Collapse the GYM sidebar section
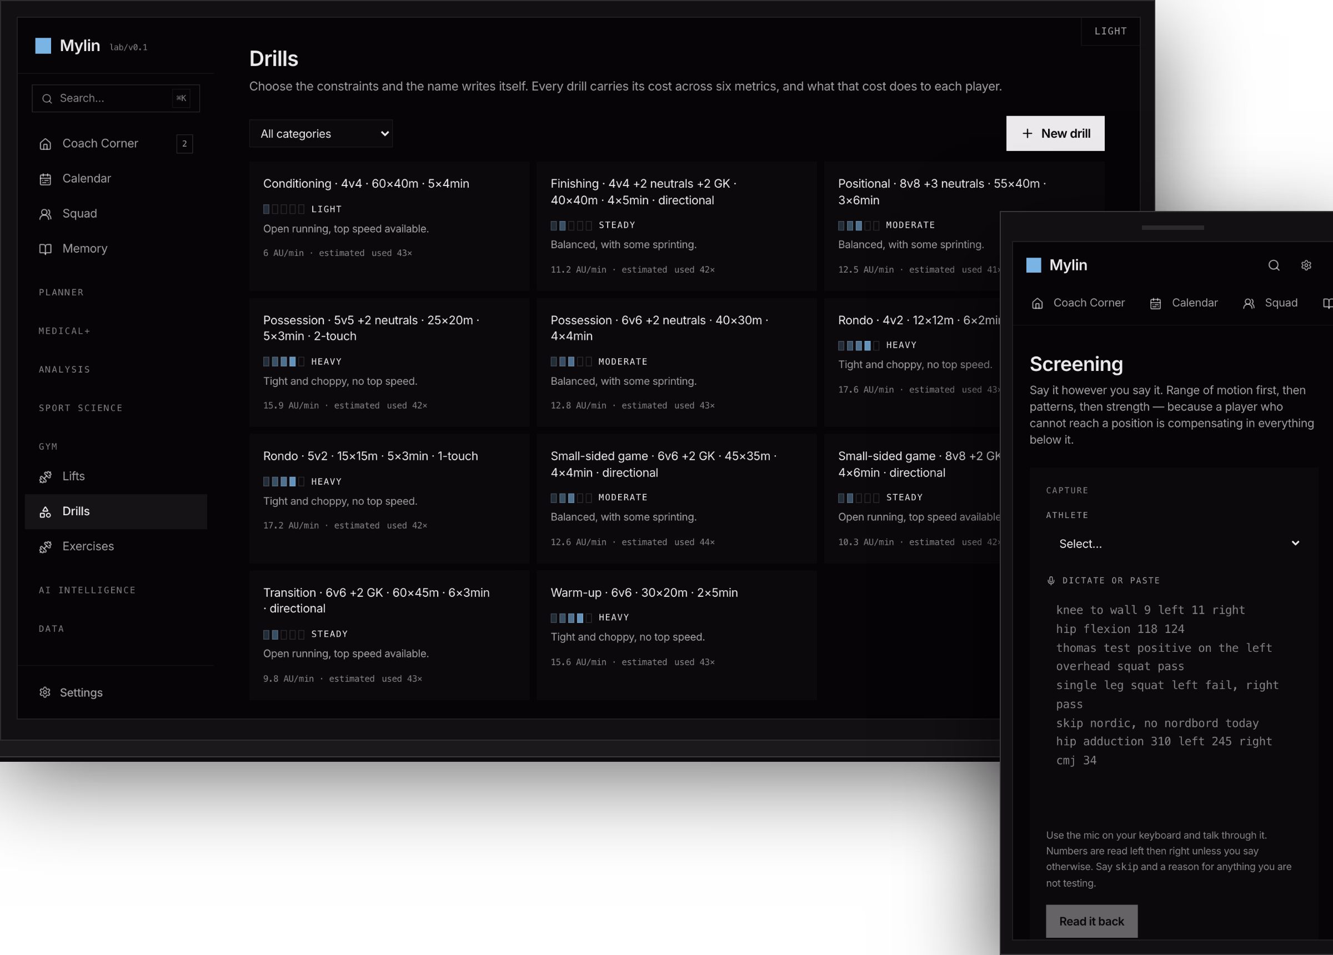This screenshot has height=955, width=1333. pyautogui.click(x=48, y=446)
